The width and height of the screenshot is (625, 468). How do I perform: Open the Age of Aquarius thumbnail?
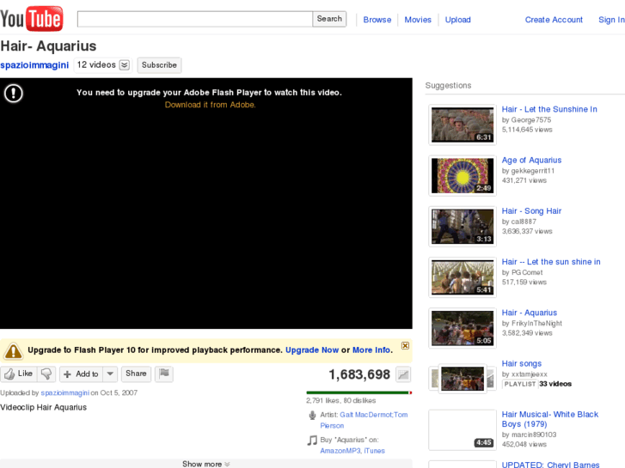click(x=463, y=176)
